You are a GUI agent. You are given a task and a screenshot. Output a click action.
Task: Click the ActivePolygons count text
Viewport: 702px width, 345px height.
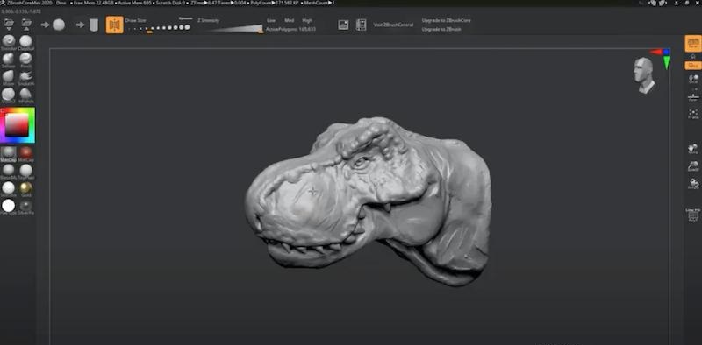point(290,29)
